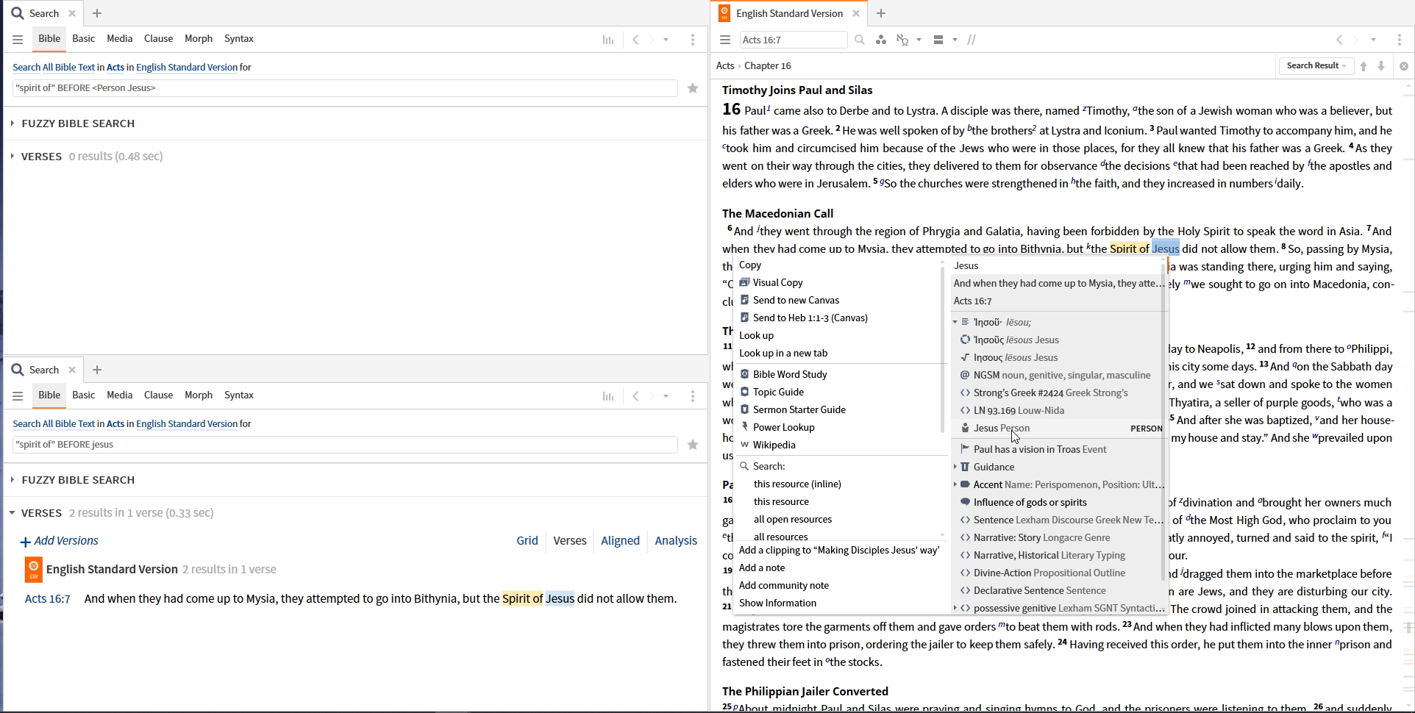Add a new tab beside the upper Search tab
This screenshot has height=713, width=1415.
[x=97, y=13]
